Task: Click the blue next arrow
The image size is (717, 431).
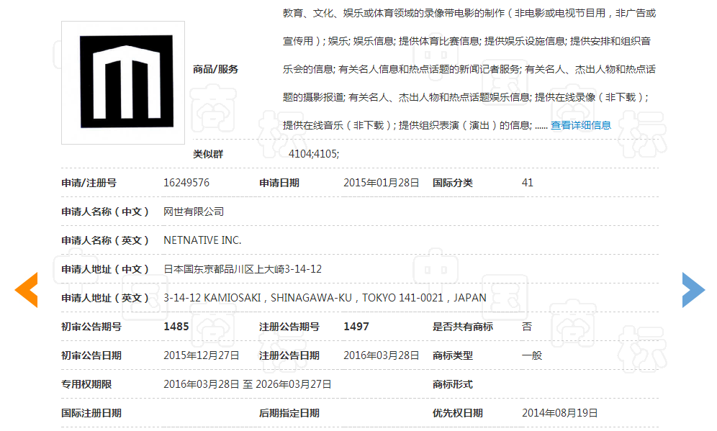Action: [693, 290]
